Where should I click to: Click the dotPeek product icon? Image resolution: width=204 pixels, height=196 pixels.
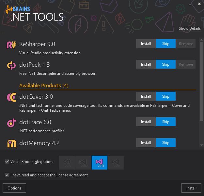(x=11, y=65)
